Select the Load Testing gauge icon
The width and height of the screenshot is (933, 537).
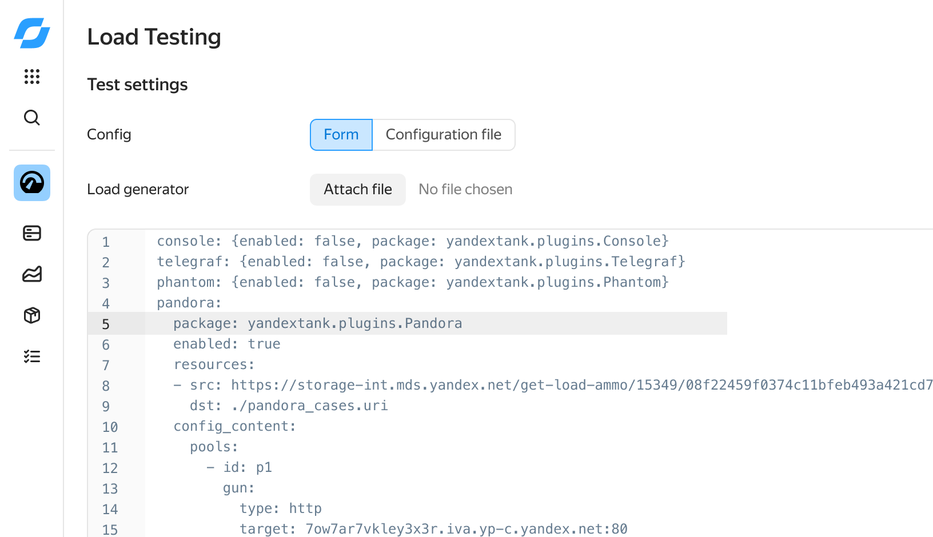pyautogui.click(x=32, y=183)
